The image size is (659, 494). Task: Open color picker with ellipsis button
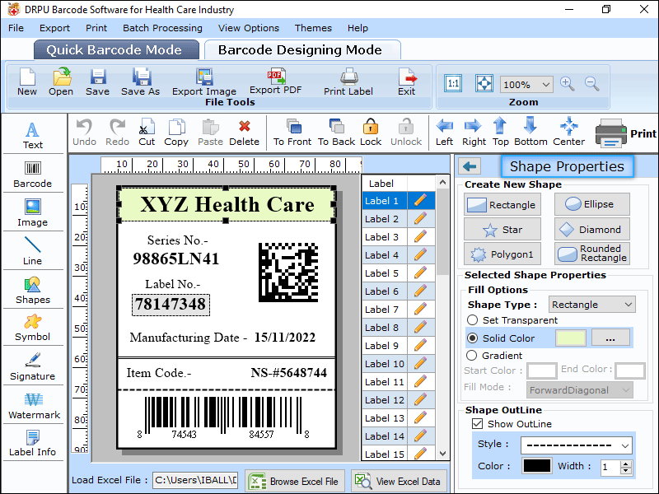pos(610,338)
